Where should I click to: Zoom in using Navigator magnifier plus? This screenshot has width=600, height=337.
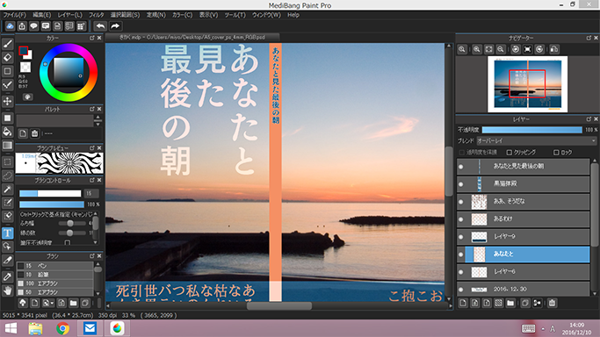tap(477, 49)
